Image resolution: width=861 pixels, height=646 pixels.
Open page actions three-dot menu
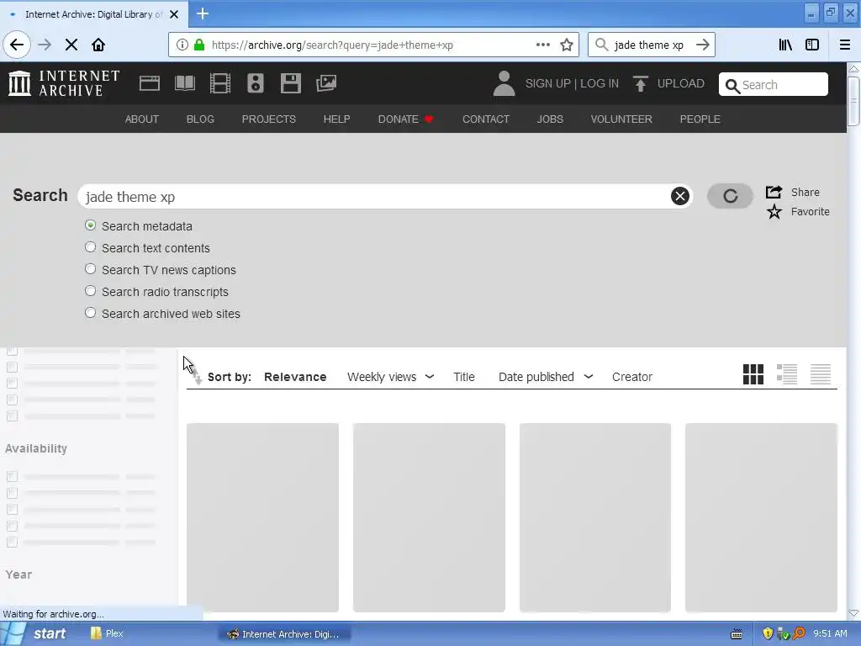coord(542,45)
